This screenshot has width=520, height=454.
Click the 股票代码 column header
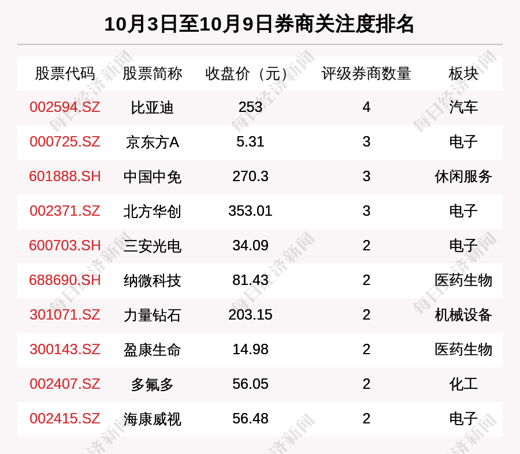point(65,74)
